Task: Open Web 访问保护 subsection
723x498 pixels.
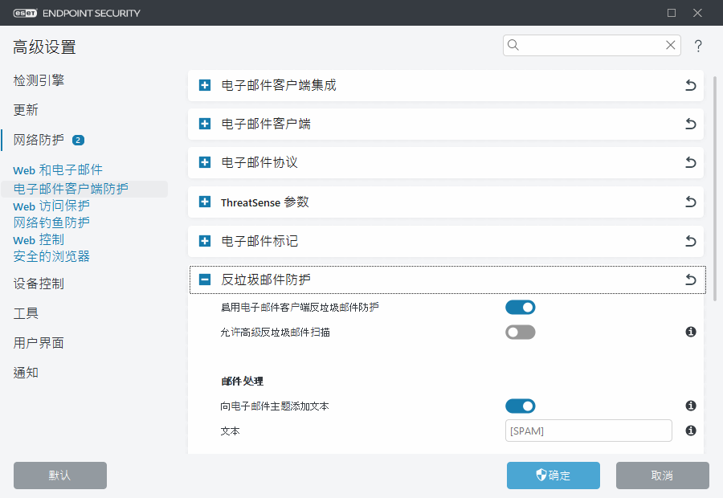Action: tap(51, 206)
